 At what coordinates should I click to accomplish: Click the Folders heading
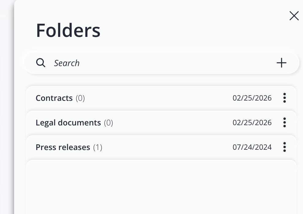[68, 30]
